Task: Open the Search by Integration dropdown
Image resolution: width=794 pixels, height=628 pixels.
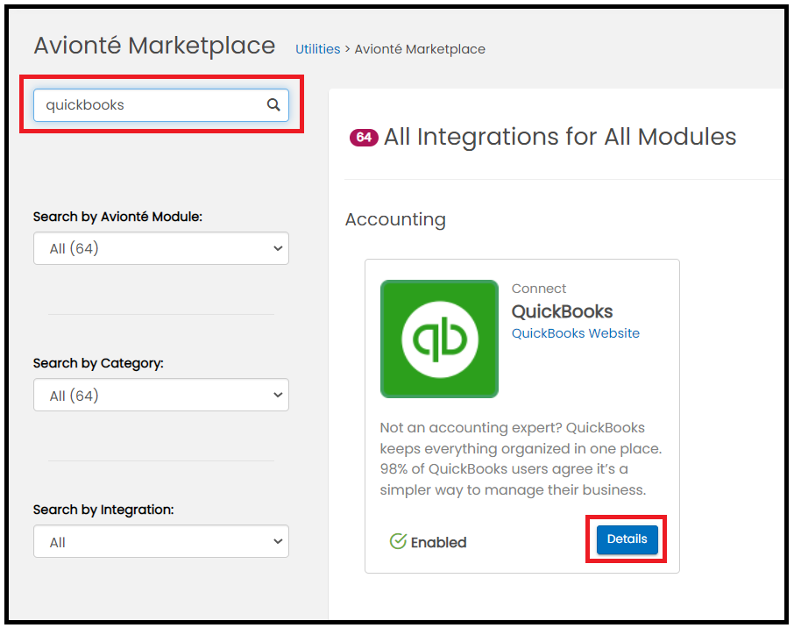Action: pyautogui.click(x=161, y=541)
